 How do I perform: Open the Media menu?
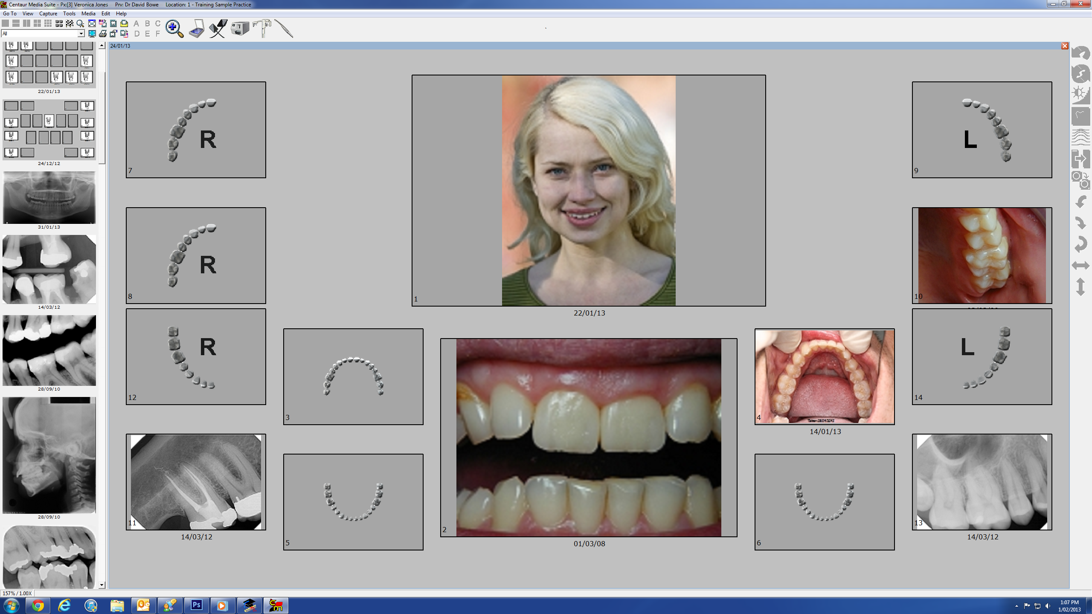tap(88, 14)
